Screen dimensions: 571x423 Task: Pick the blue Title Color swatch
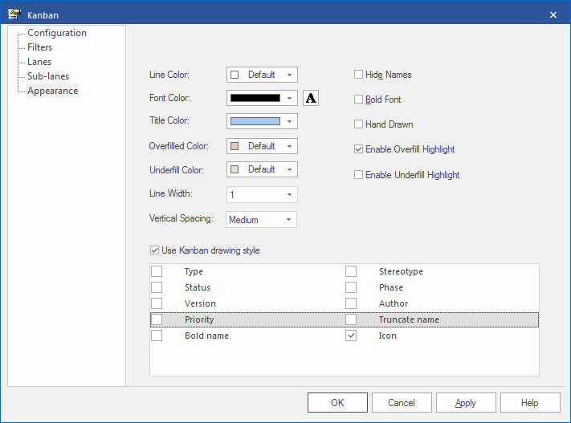tap(255, 121)
